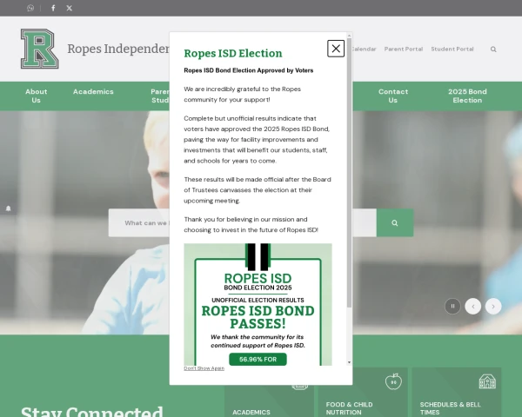Click 'Ropes ISD Bond Election Approved by Voters' text
522x417 pixels.
(248, 70)
